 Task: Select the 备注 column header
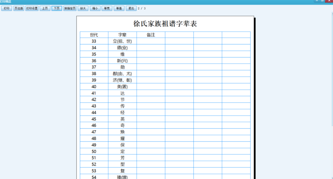click(151, 35)
